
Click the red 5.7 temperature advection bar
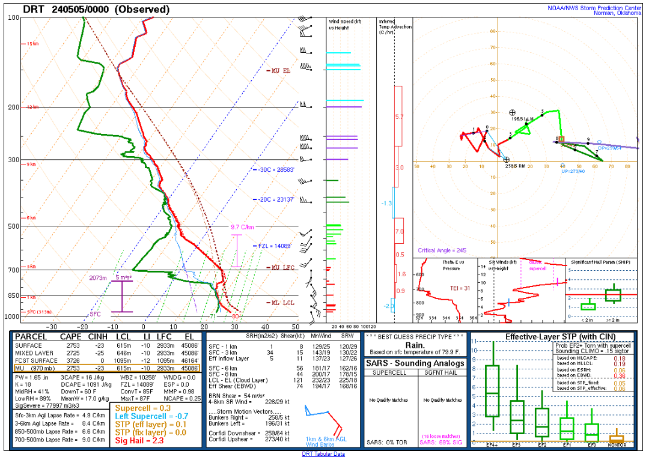398,117
